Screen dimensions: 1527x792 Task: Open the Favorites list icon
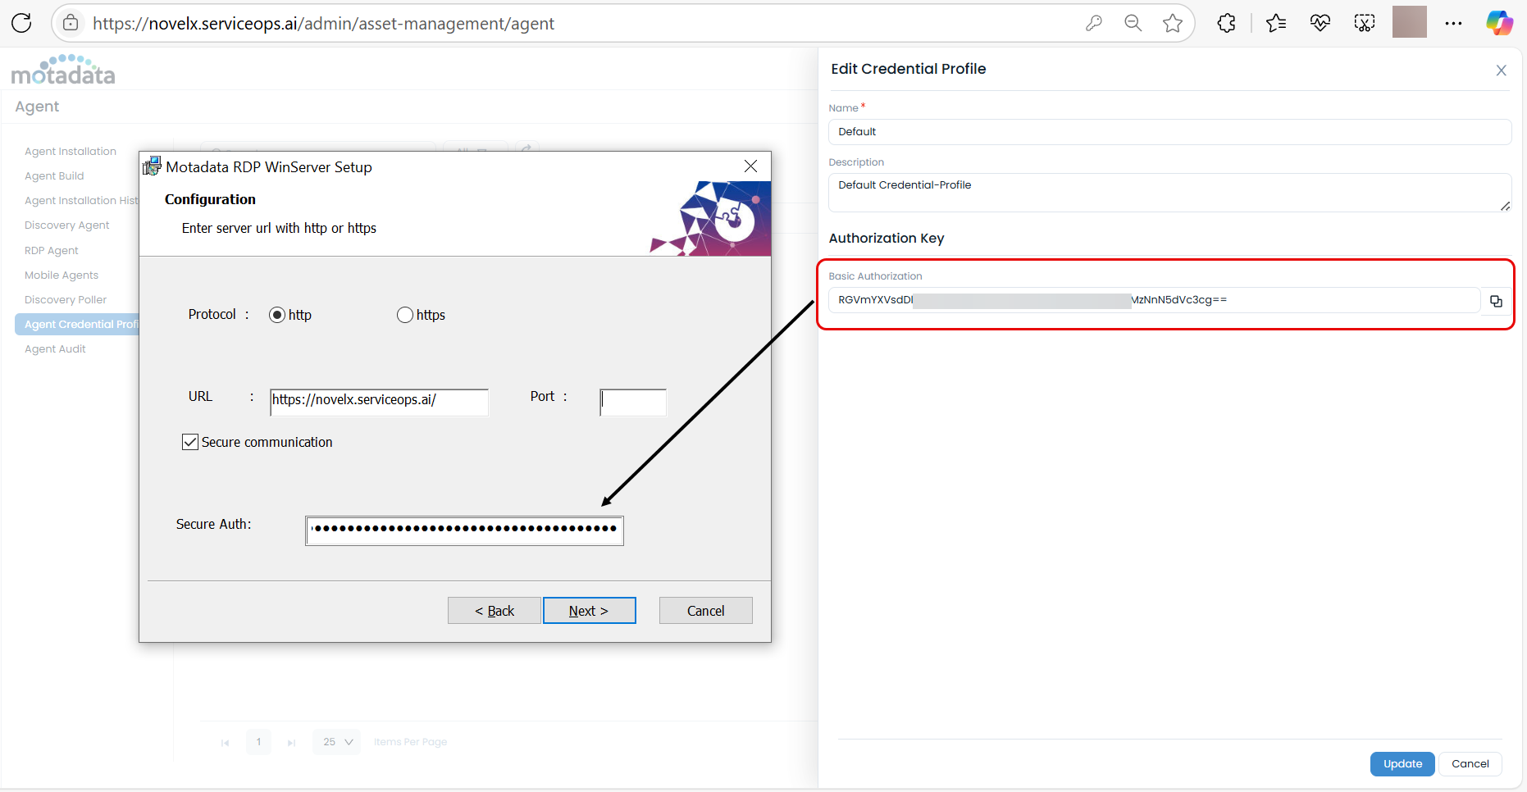(1276, 23)
